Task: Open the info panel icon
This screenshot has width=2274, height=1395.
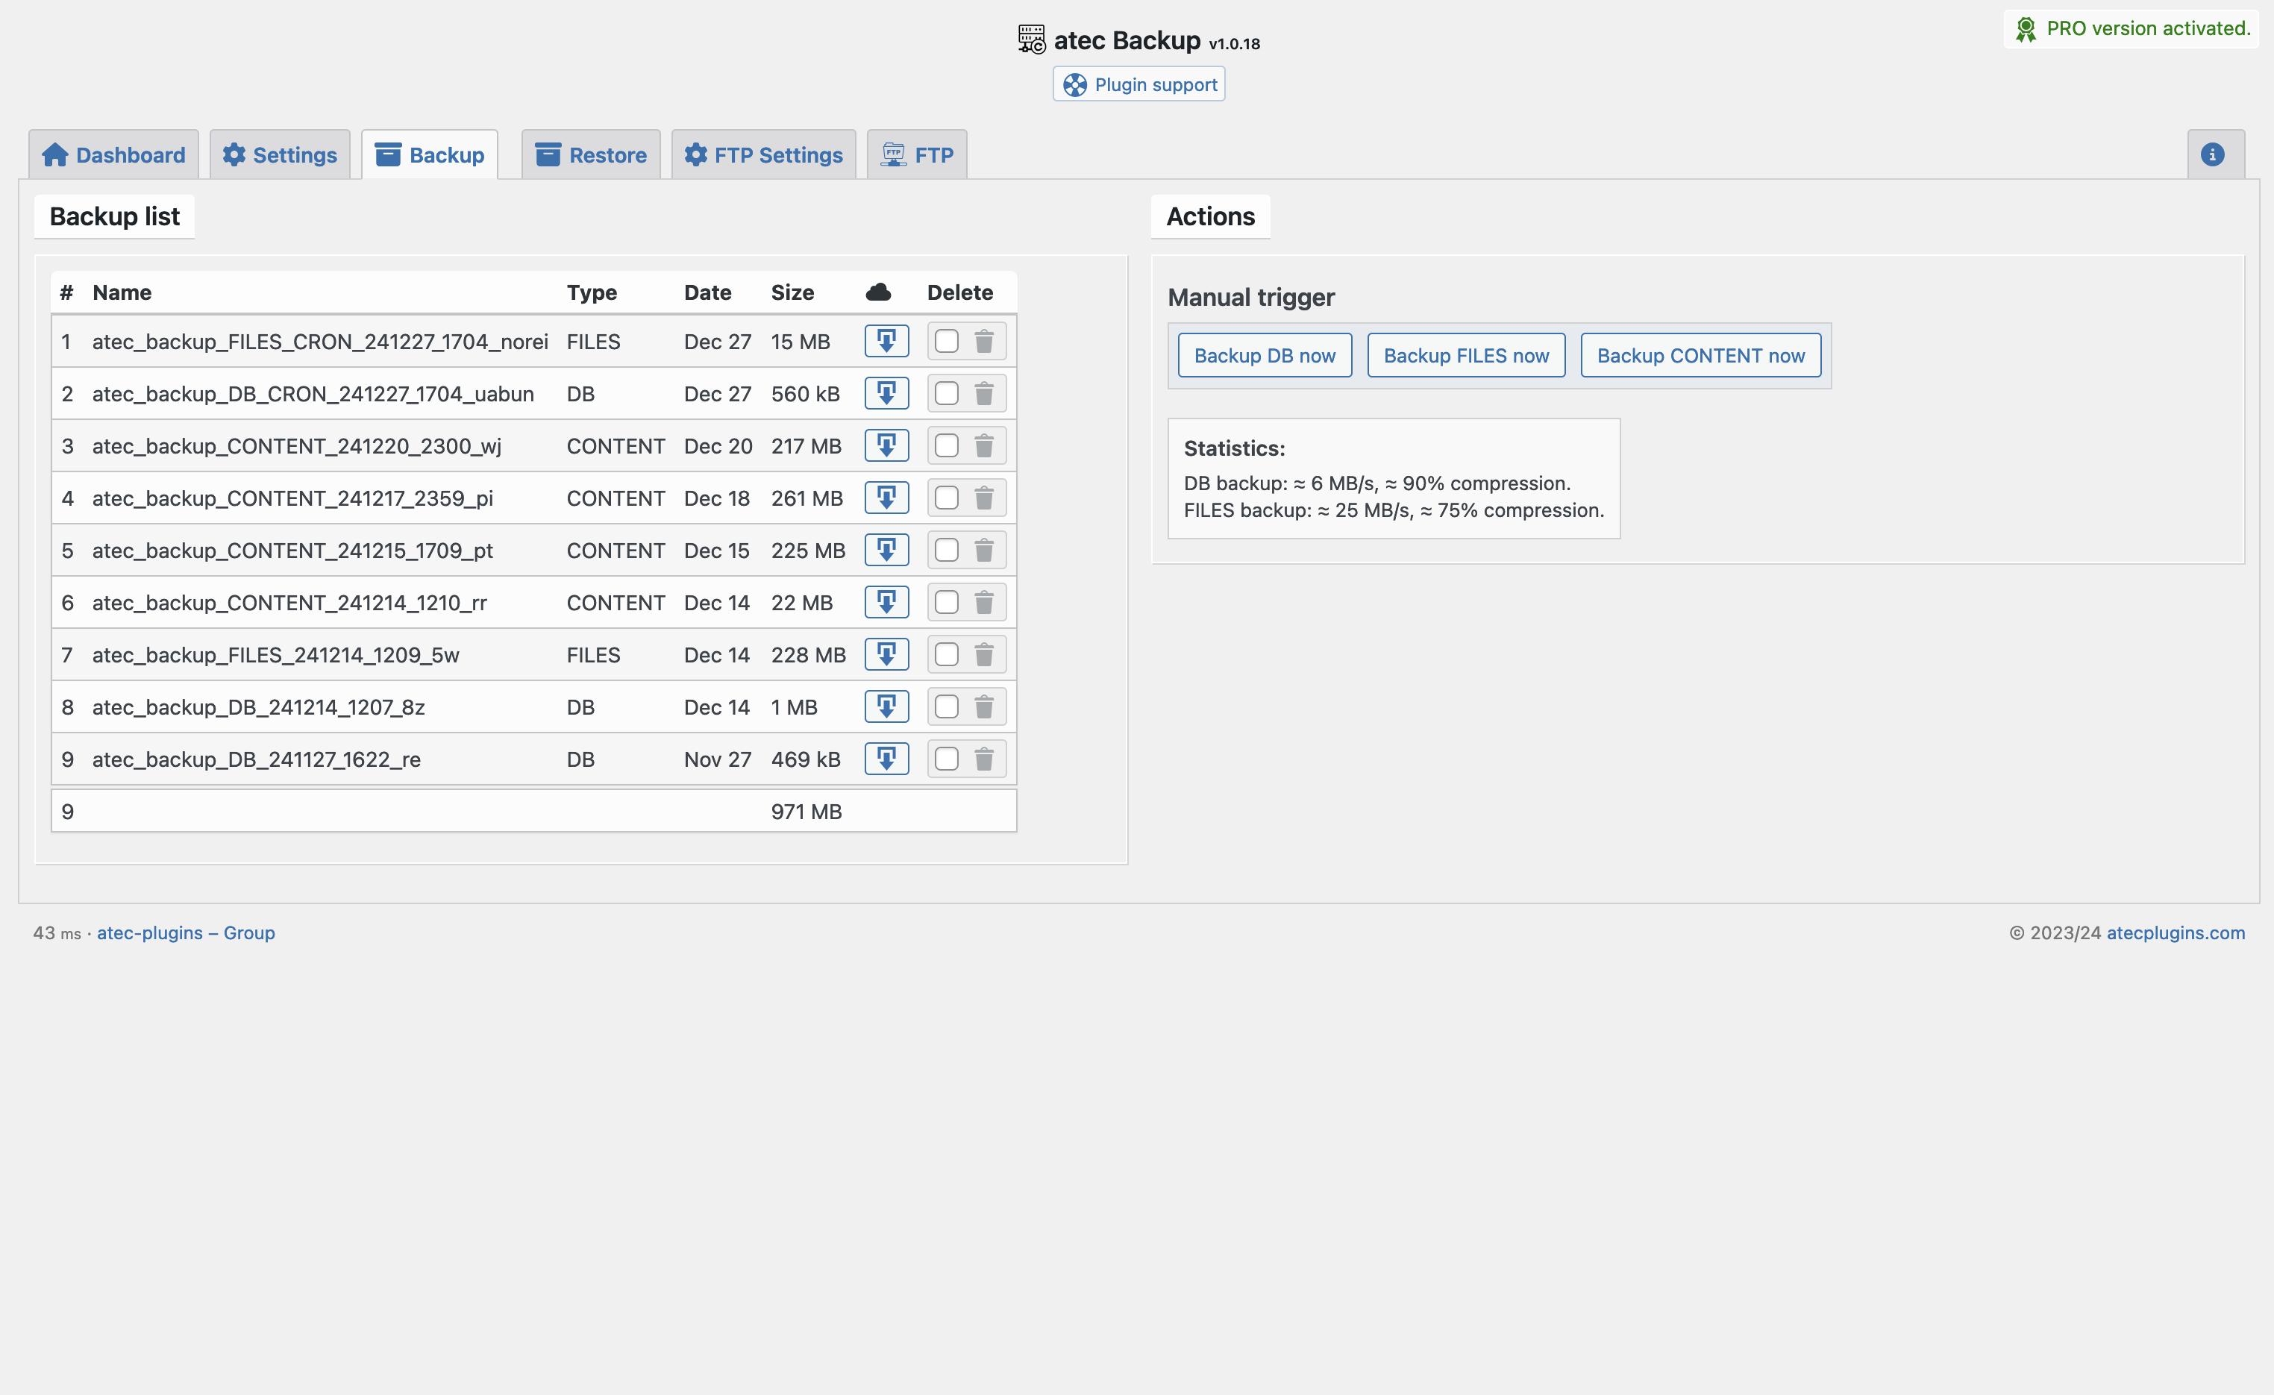Action: [2212, 155]
